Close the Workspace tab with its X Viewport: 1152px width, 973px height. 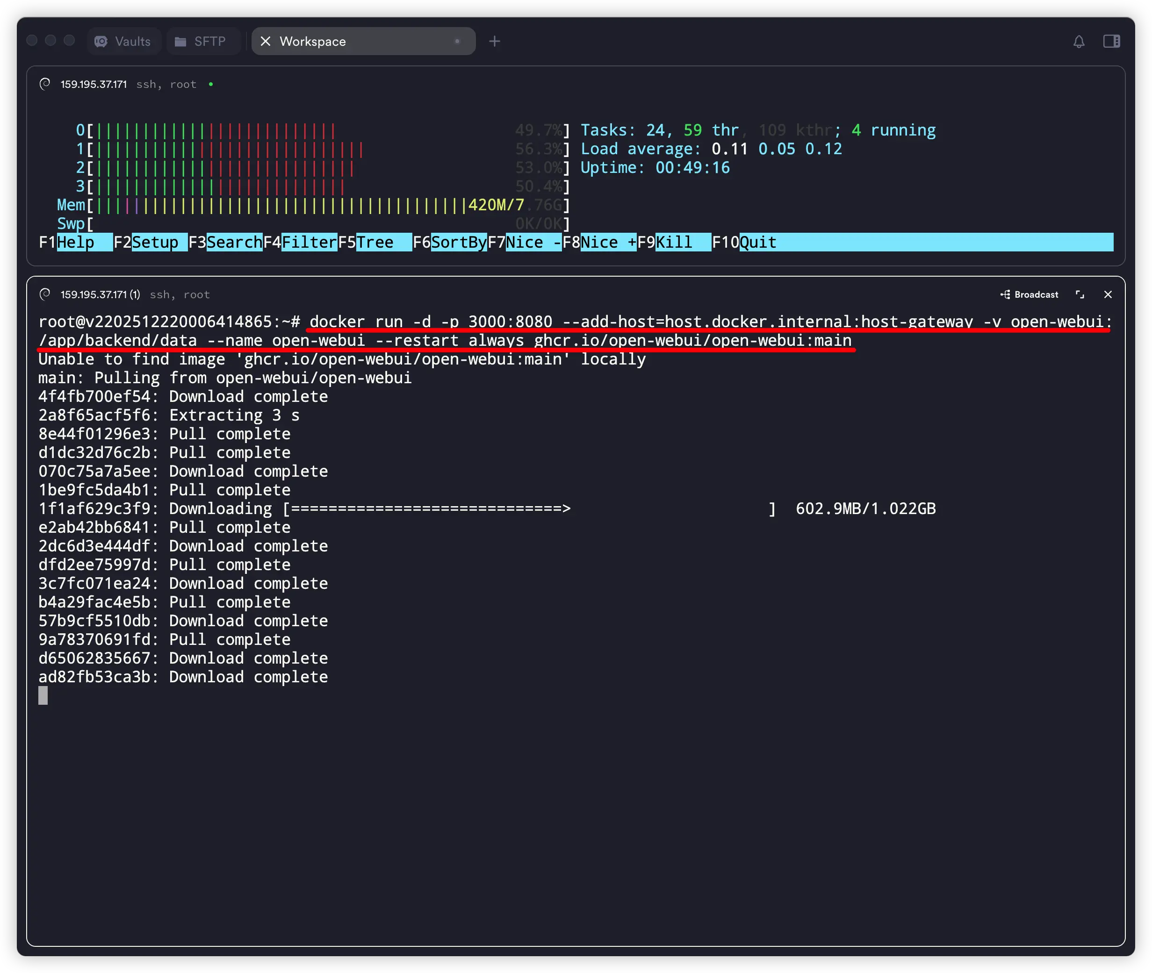[266, 41]
